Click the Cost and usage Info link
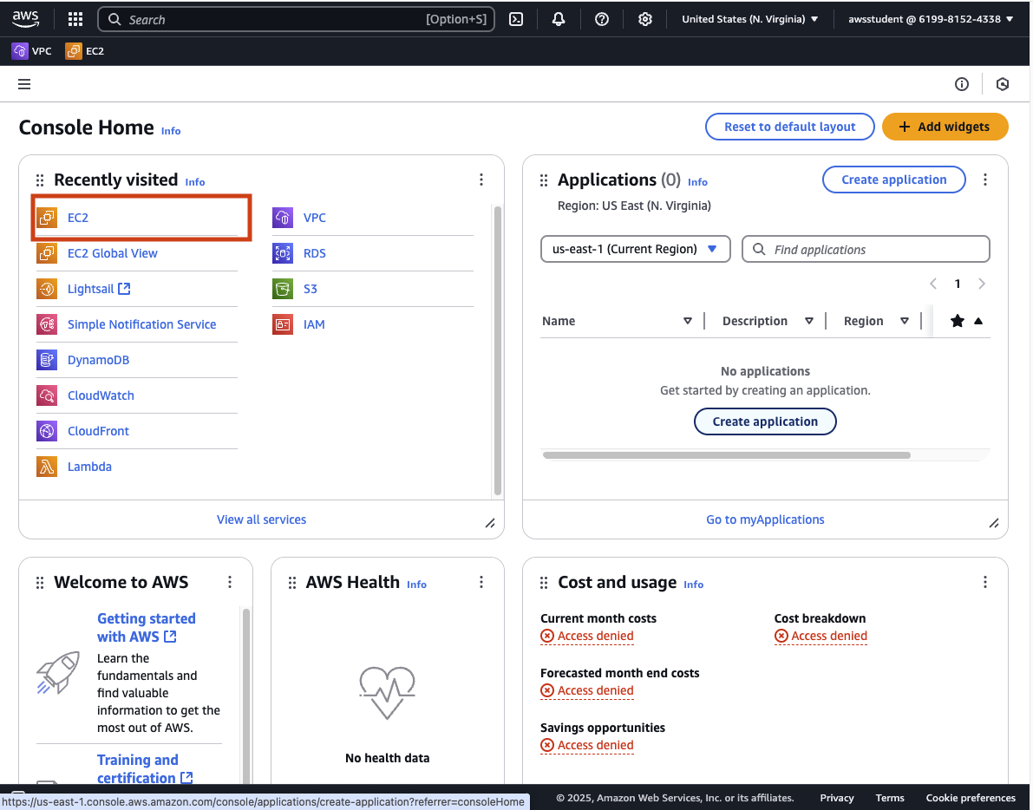This screenshot has height=810, width=1033. pyautogui.click(x=693, y=585)
